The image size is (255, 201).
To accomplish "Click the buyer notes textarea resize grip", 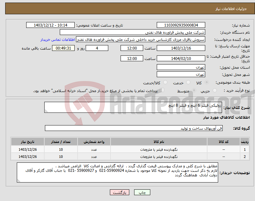I will click(19, 181).
